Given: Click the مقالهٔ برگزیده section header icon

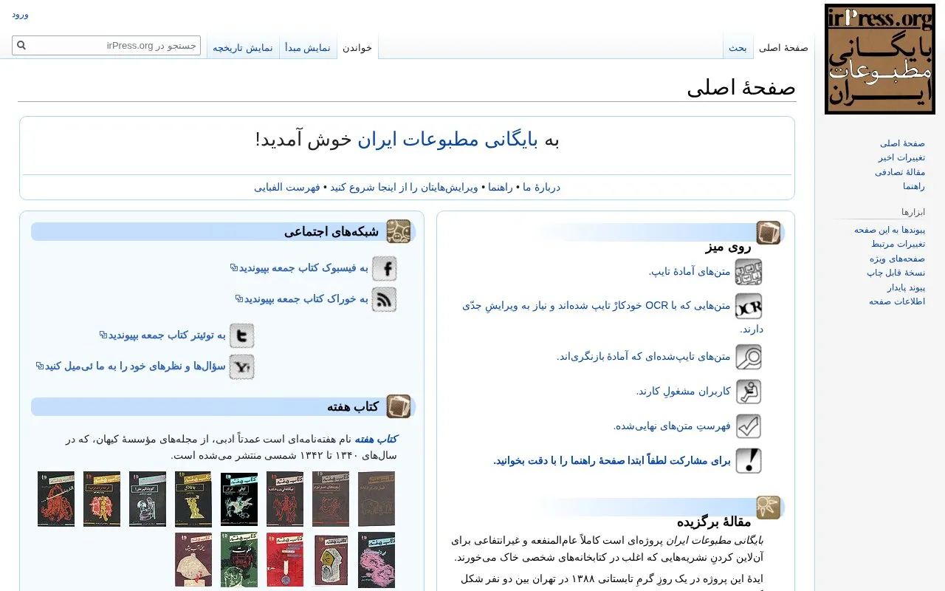Looking at the screenshot, I should click(769, 508).
